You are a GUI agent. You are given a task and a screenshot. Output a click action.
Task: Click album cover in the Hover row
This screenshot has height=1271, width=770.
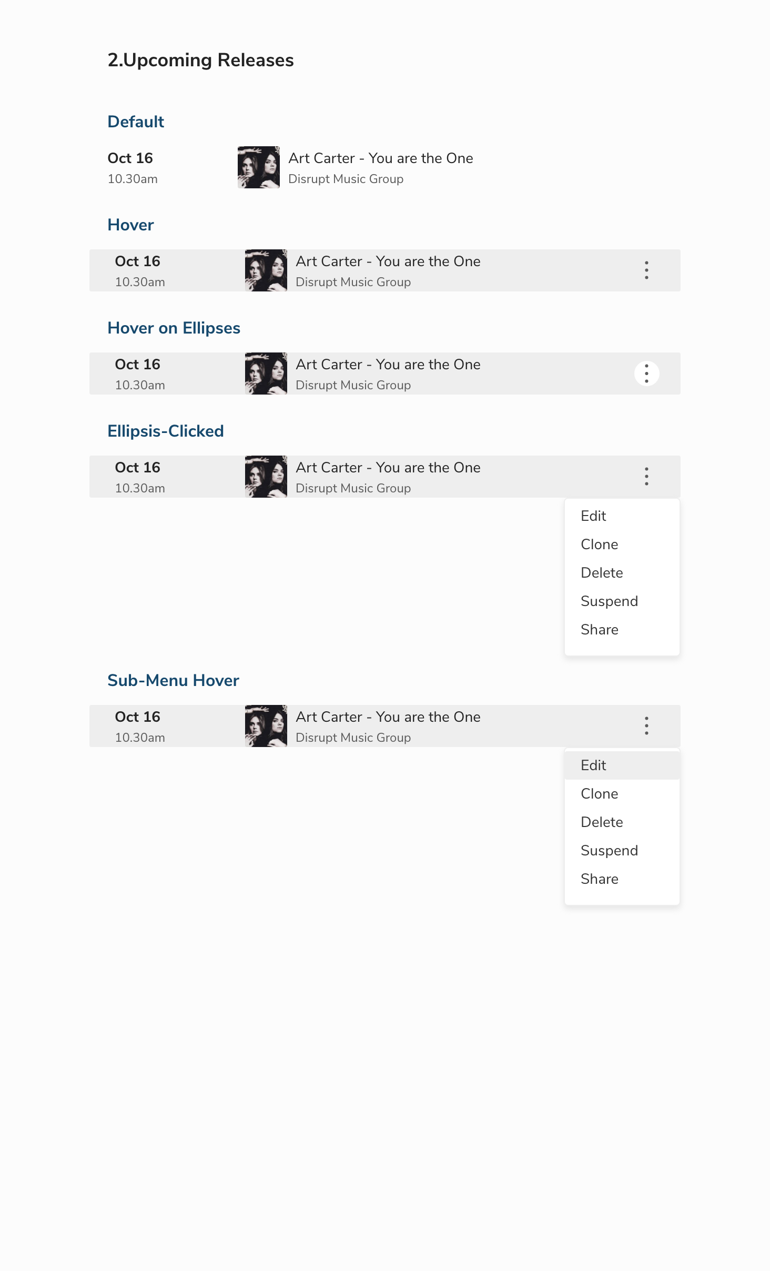pos(266,270)
